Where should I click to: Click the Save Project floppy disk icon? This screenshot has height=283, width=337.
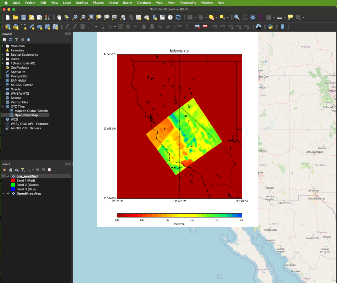[x=23, y=17]
